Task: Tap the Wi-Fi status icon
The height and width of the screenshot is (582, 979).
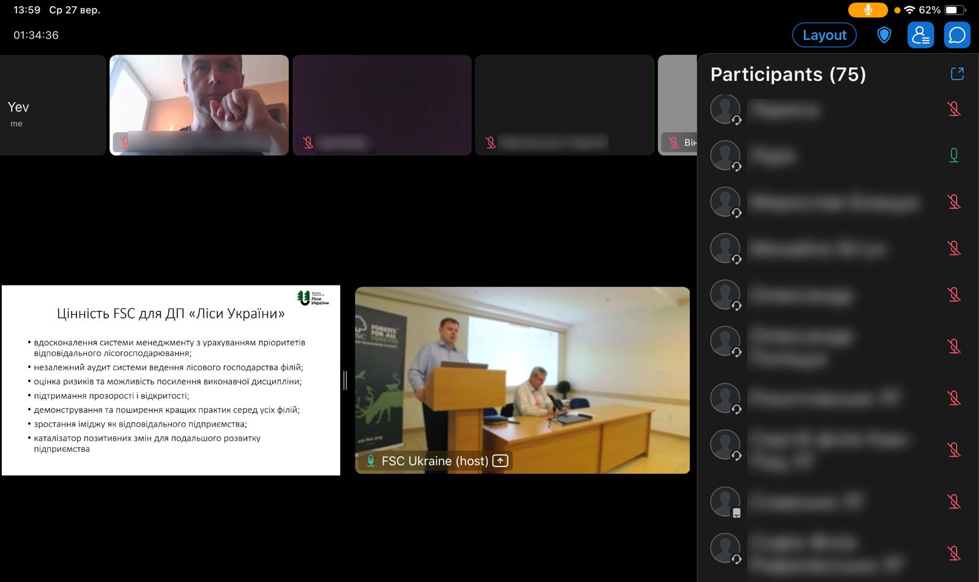Action: (909, 10)
